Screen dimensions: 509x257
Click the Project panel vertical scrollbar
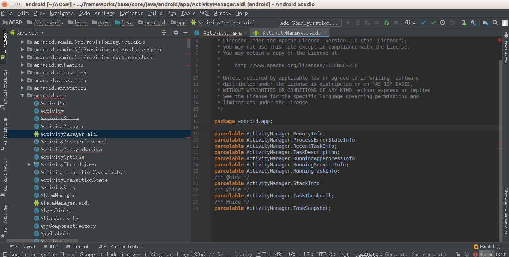189,43
